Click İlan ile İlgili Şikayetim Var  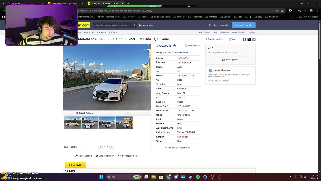point(177,148)
